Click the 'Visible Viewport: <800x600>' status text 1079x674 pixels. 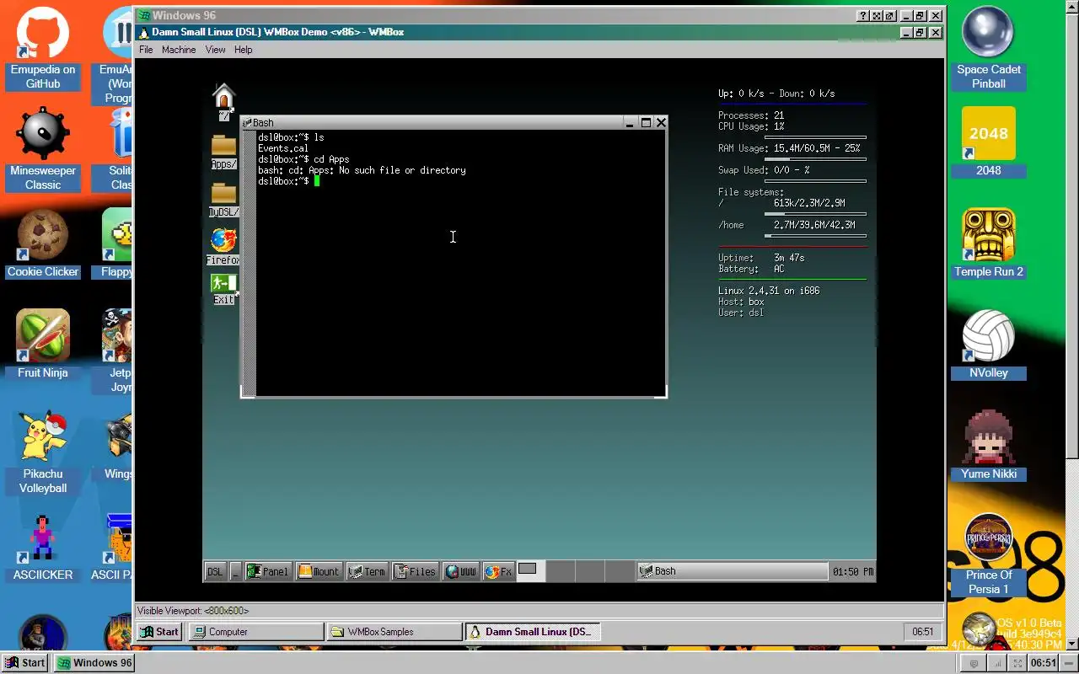tap(193, 611)
